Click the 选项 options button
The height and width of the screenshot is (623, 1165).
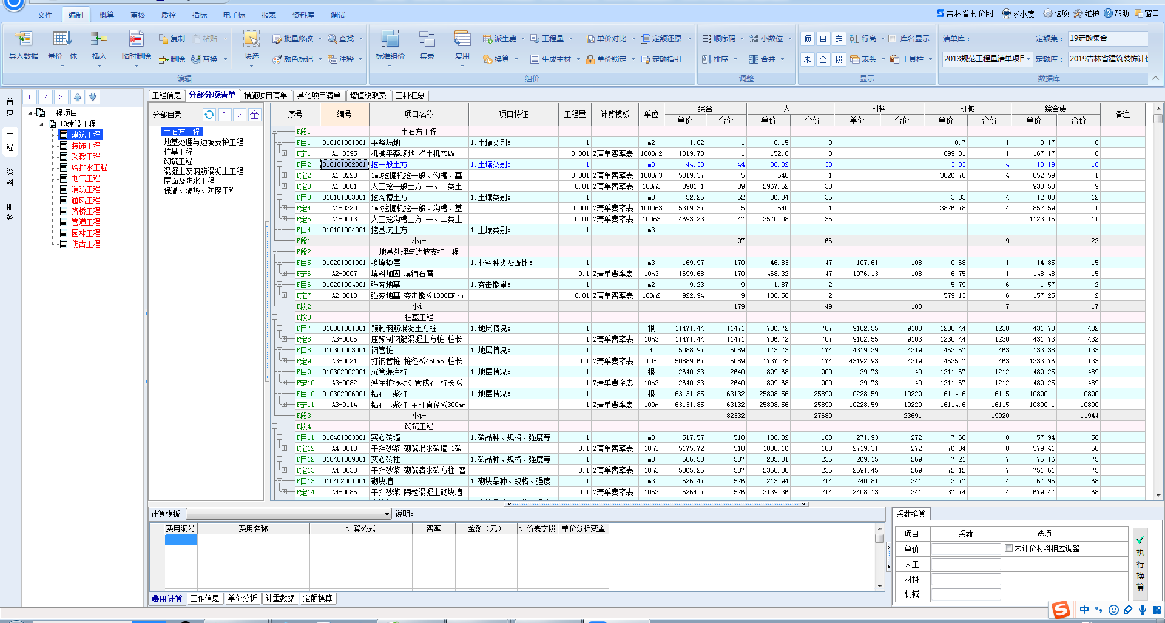(x=1056, y=13)
